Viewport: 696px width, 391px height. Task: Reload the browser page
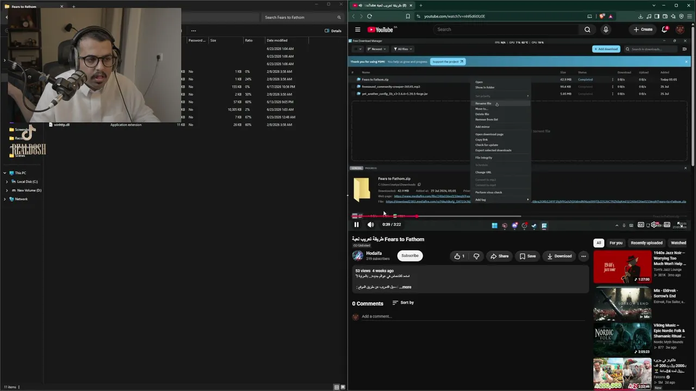[x=369, y=16]
